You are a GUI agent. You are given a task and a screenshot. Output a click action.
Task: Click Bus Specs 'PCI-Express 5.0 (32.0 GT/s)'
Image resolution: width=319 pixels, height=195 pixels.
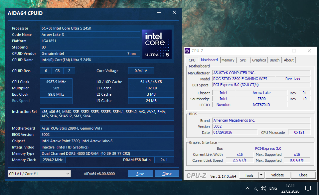point(261,85)
